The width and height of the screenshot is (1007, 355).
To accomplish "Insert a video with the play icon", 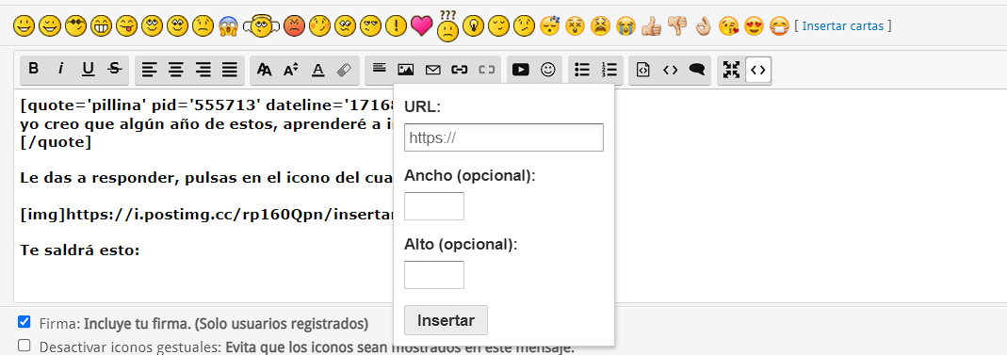I will [521, 70].
